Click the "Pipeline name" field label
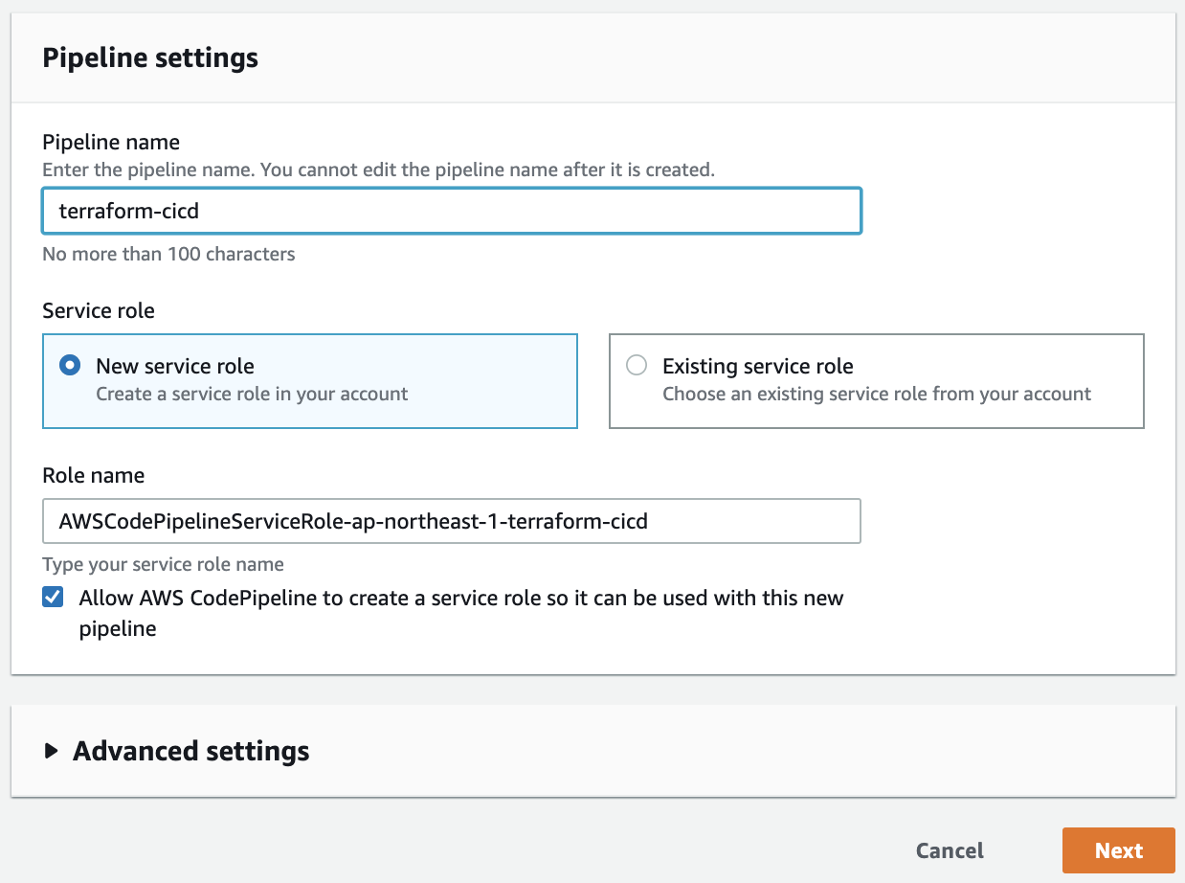Screen dimensions: 1185x883 click(111, 143)
